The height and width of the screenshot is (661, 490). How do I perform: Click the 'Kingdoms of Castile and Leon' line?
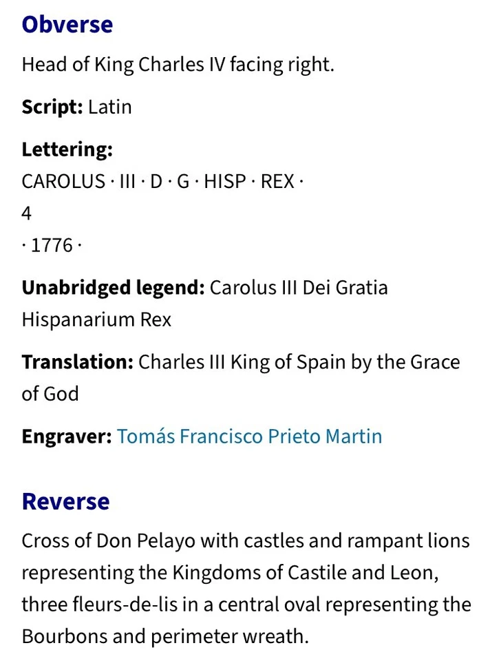[231, 573]
